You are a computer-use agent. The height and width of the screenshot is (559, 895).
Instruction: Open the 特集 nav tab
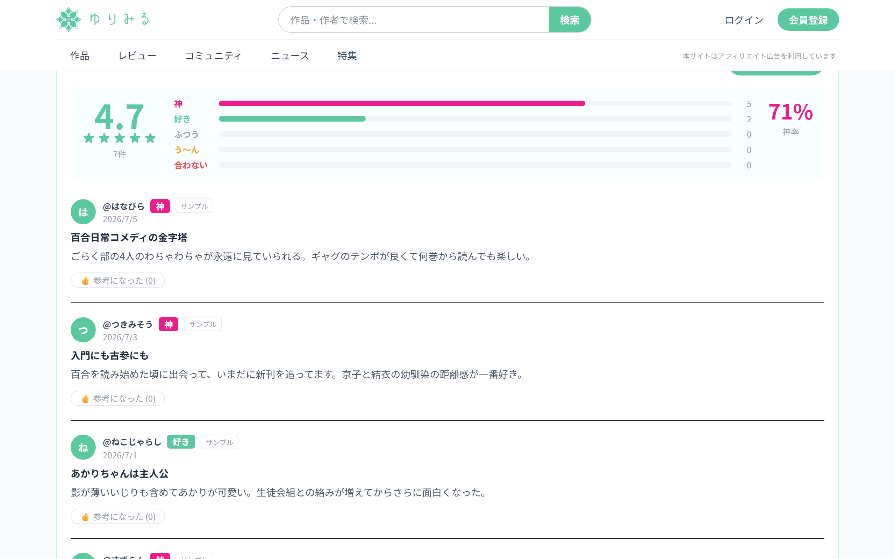point(347,56)
